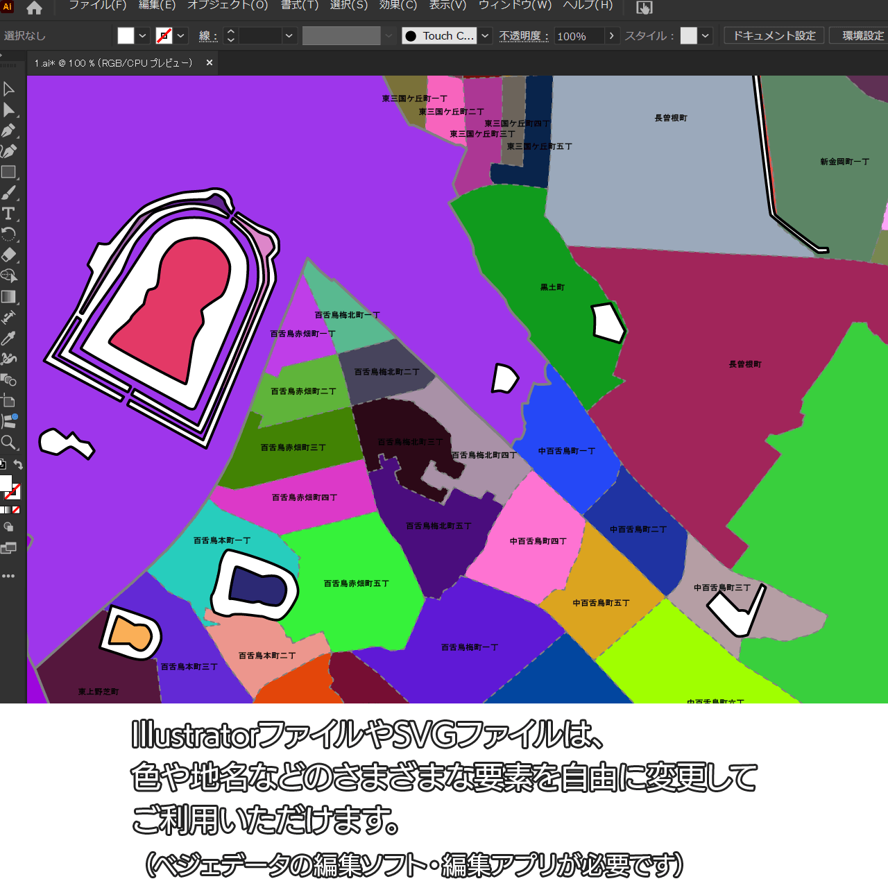This screenshot has width=888, height=888.
Task: Select the Pen tool
Action: click(8, 130)
